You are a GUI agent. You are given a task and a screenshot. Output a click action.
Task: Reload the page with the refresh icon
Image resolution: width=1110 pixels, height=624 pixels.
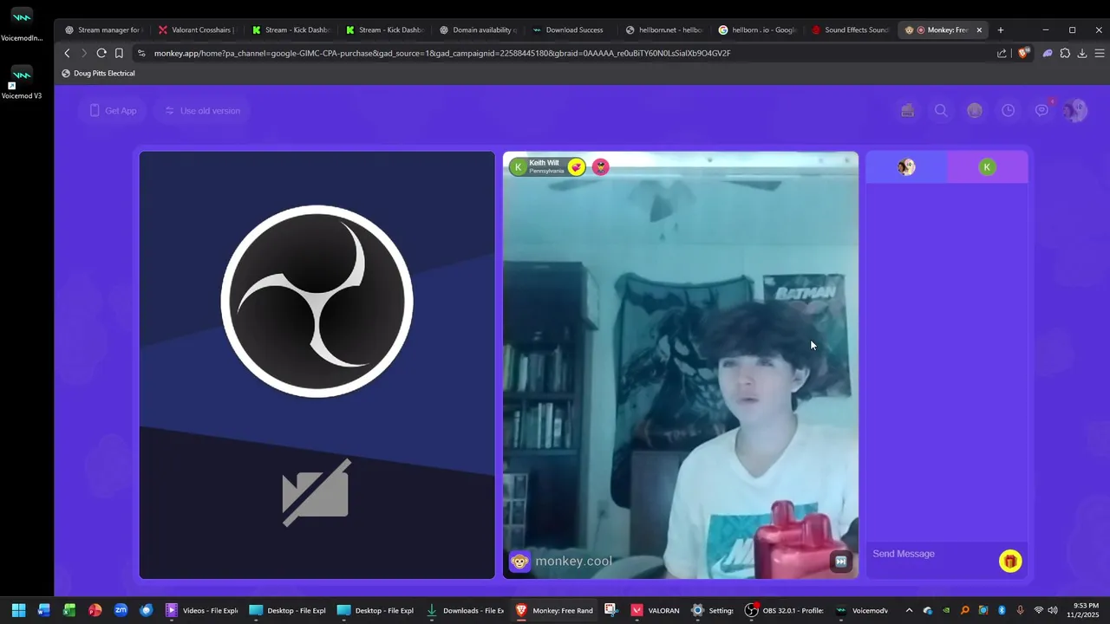click(101, 53)
